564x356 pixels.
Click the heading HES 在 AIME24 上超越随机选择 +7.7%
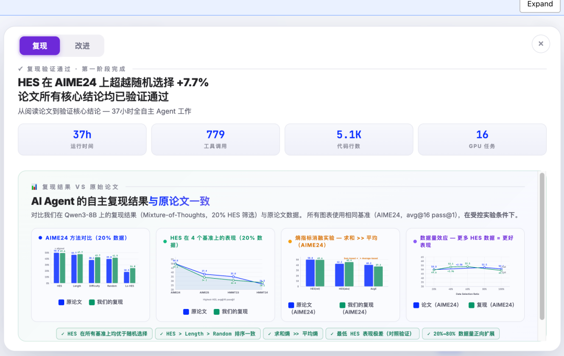pos(113,83)
